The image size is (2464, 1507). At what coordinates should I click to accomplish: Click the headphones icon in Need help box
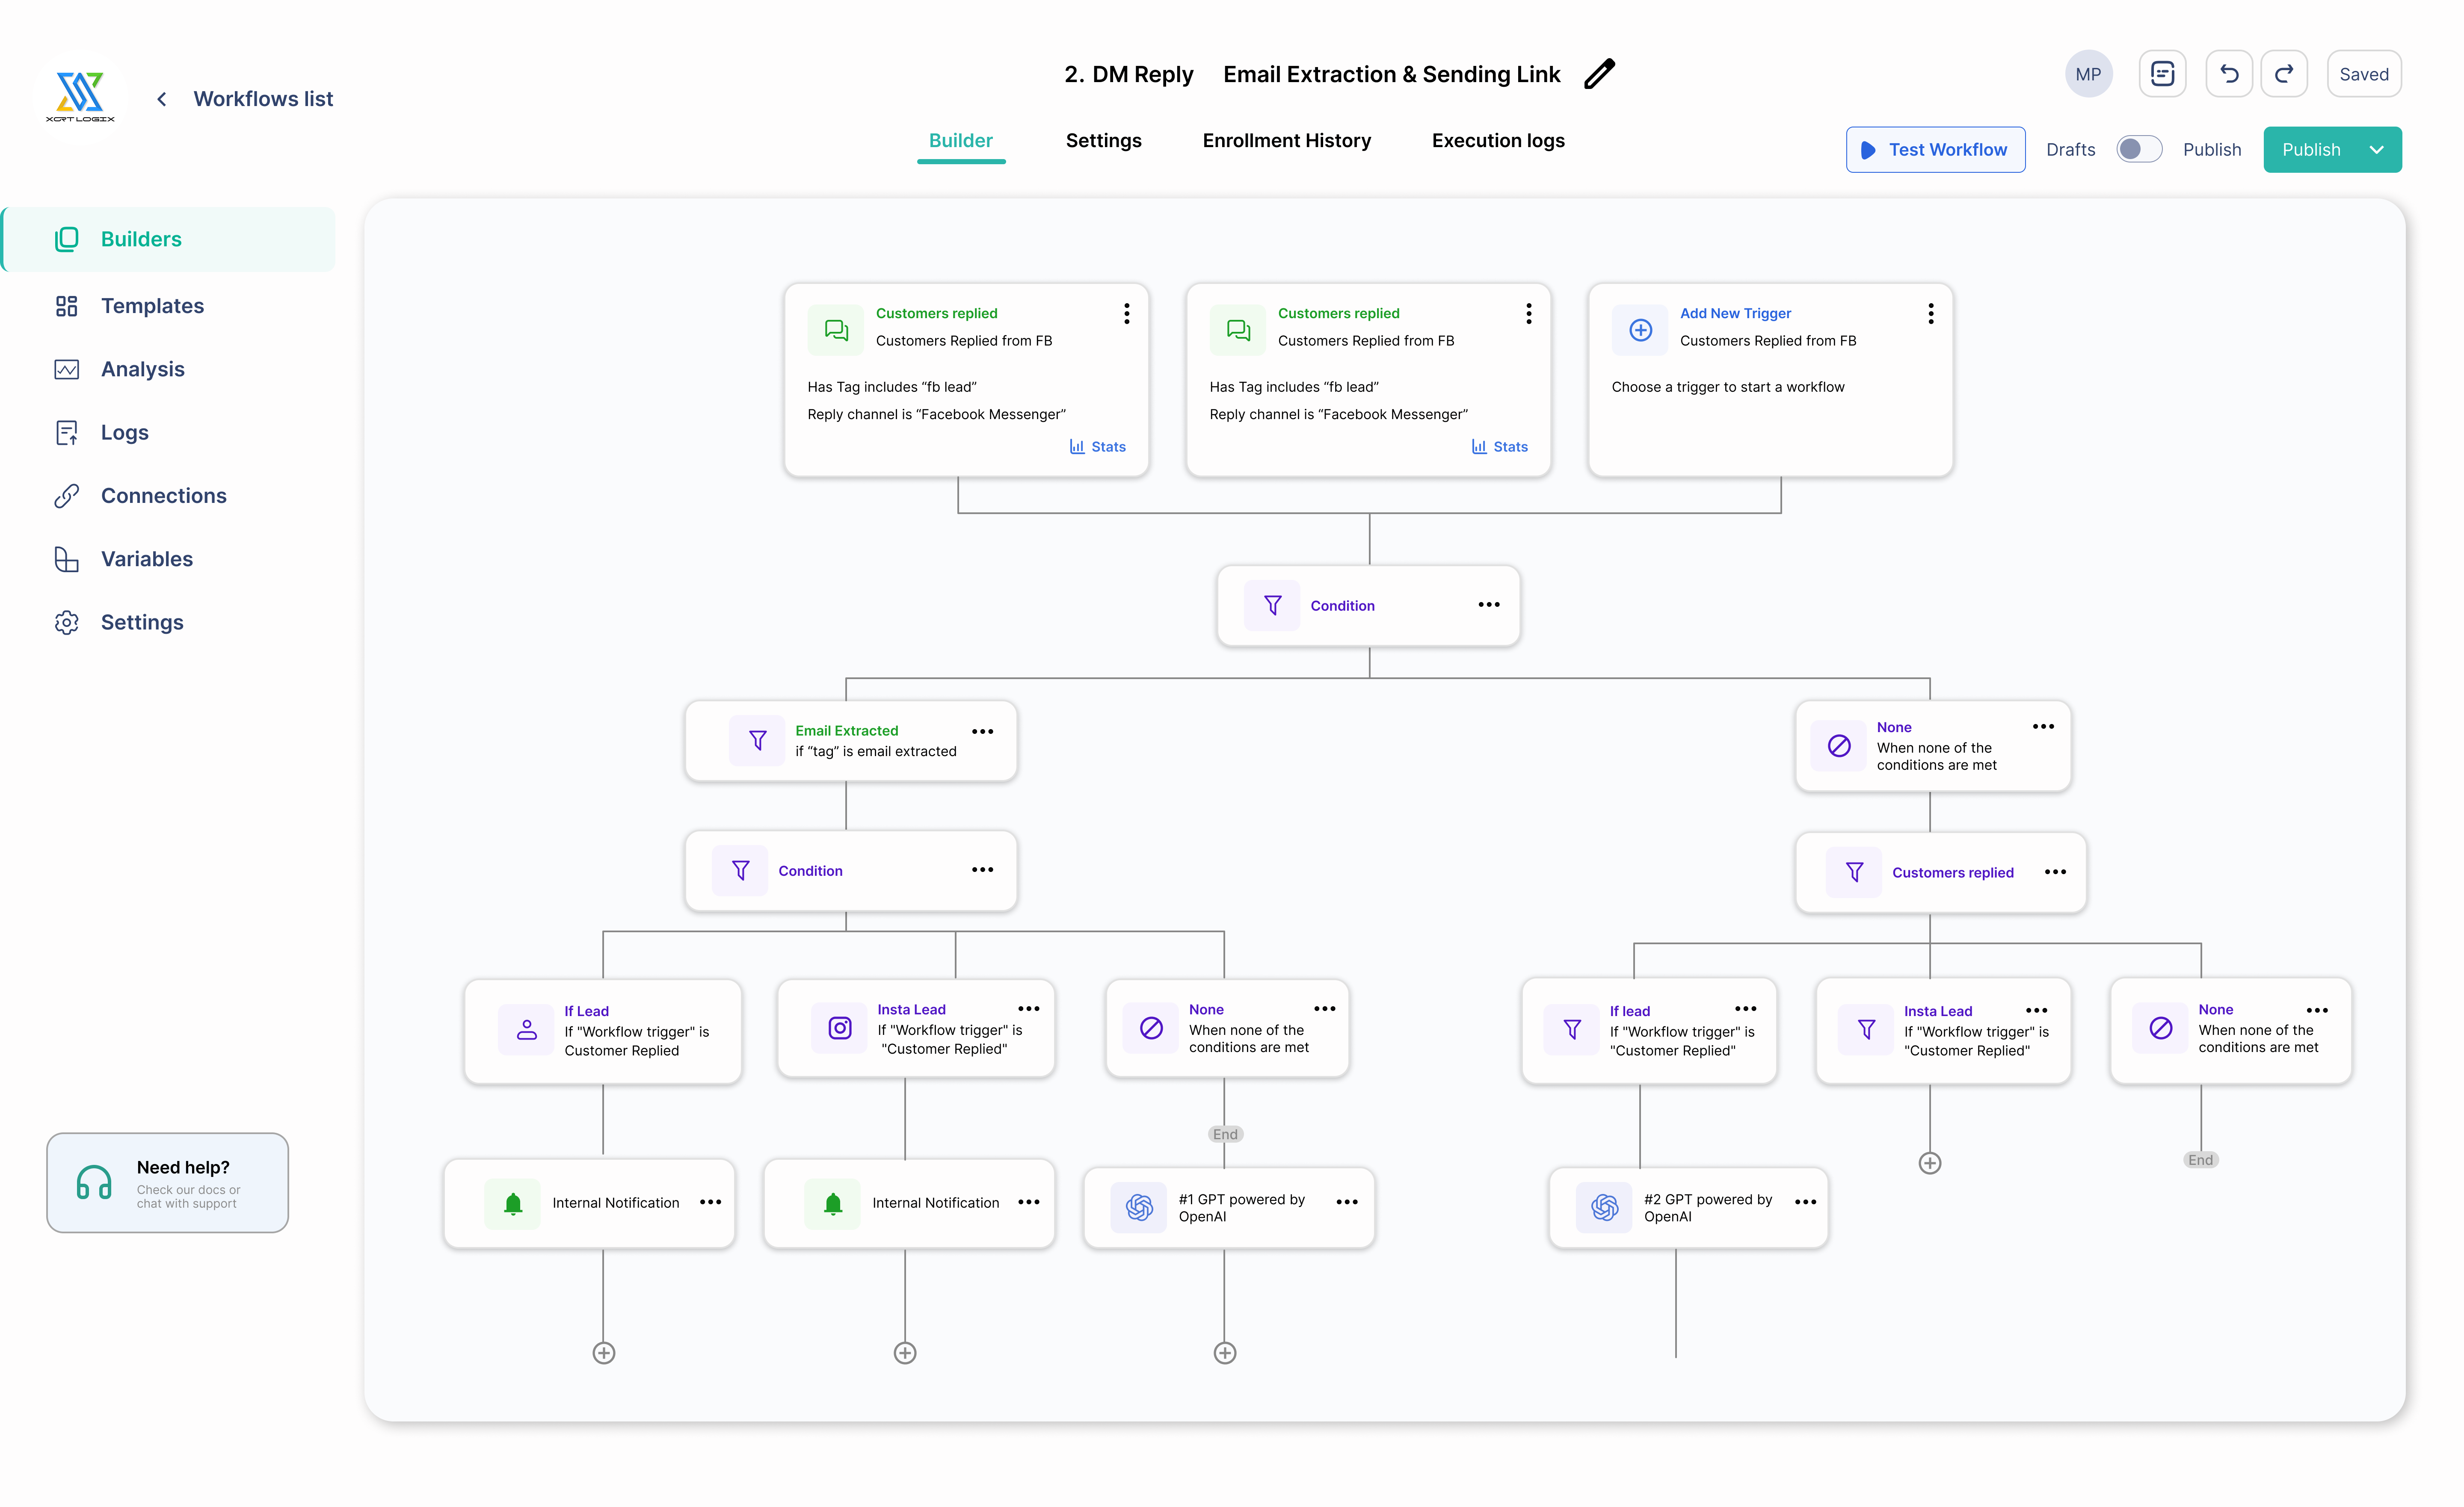[x=94, y=1183]
